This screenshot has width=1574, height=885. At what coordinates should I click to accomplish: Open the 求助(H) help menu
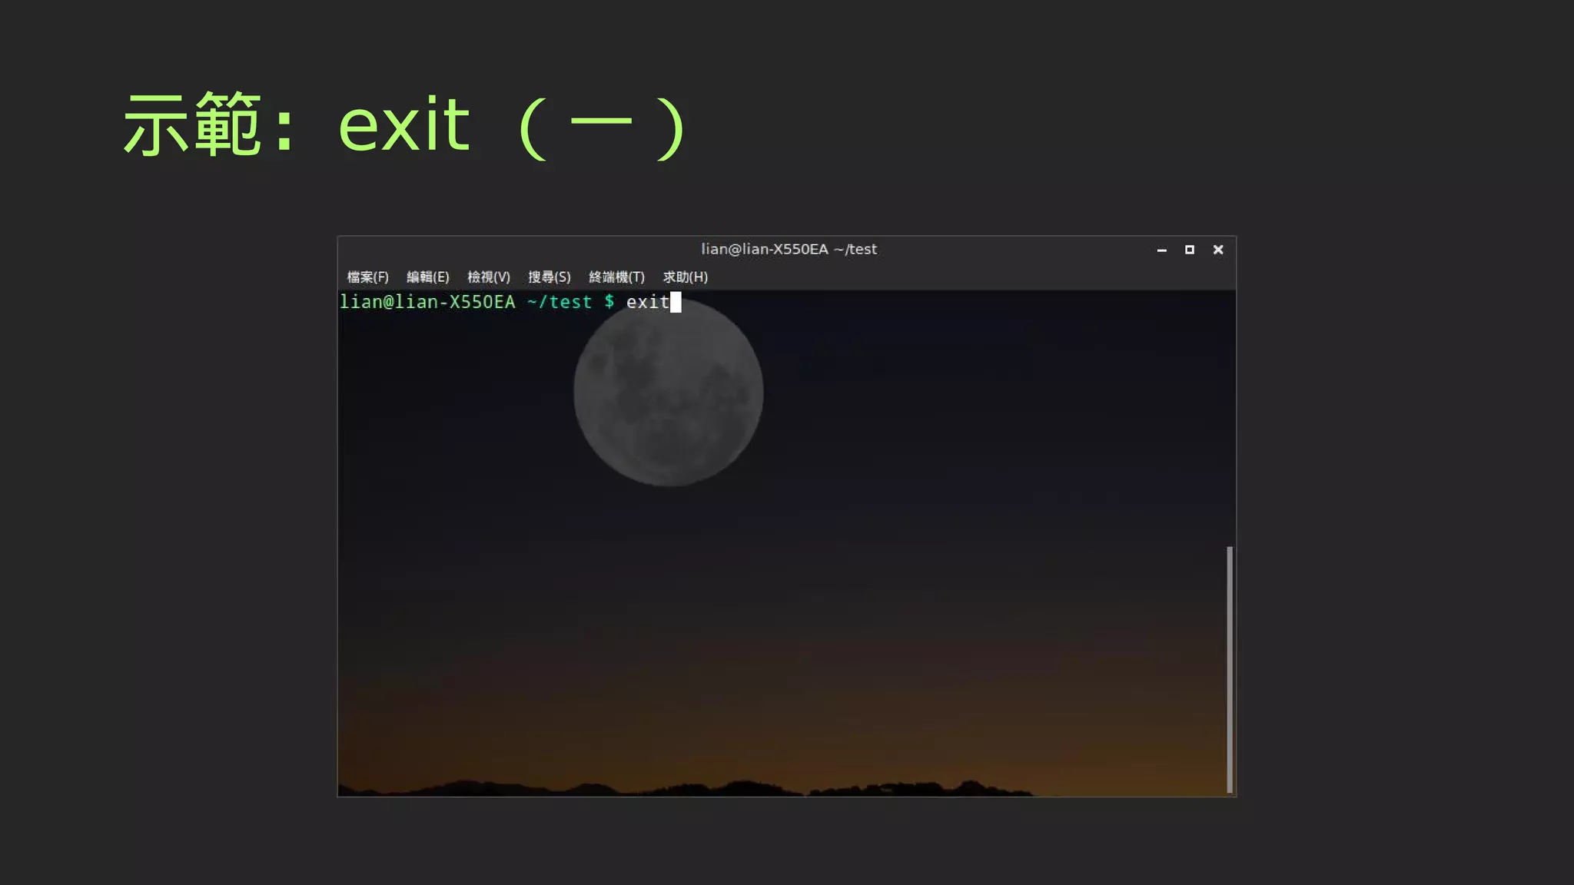[x=685, y=277]
